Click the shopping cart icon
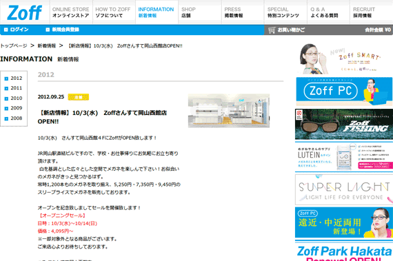 pyautogui.click(x=272, y=30)
